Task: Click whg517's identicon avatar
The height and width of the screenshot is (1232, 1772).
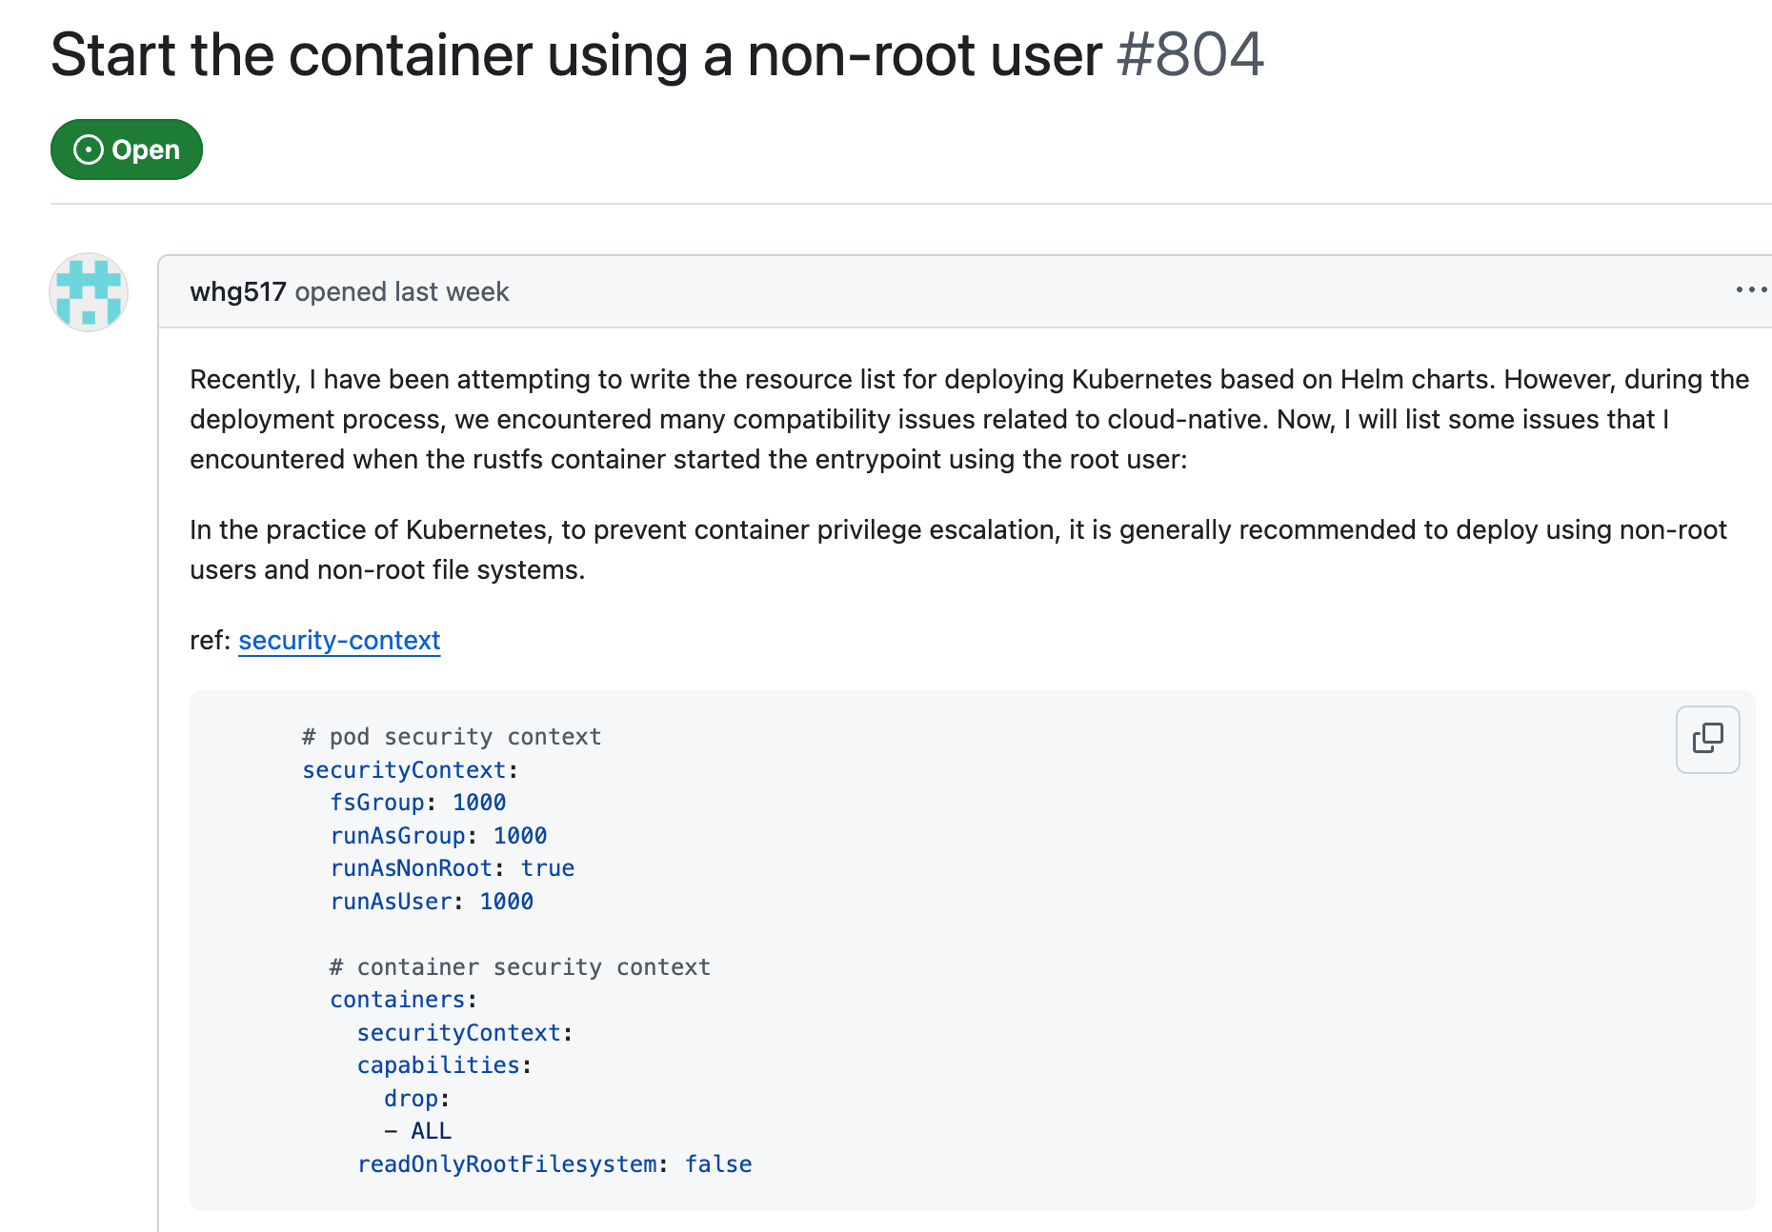Action: [89, 292]
